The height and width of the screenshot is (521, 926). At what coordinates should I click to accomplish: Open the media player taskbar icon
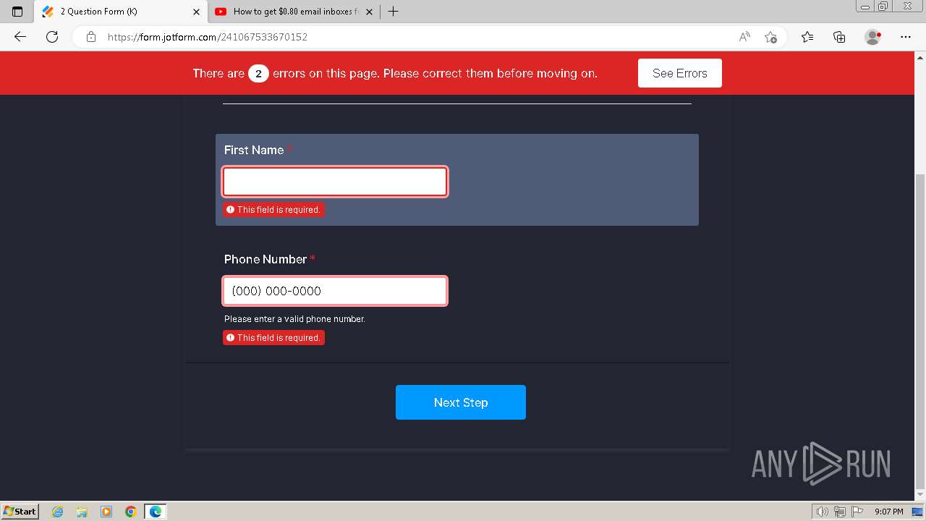pos(106,512)
